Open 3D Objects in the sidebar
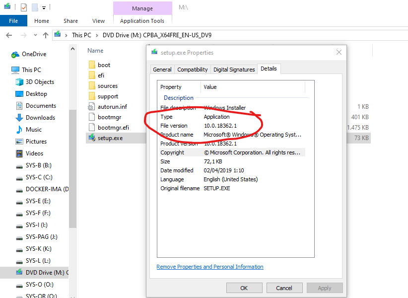408x298 pixels. 40,82
